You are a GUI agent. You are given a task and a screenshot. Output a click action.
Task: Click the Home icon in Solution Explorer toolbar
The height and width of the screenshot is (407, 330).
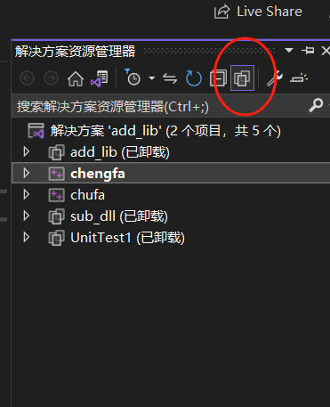coord(76,78)
